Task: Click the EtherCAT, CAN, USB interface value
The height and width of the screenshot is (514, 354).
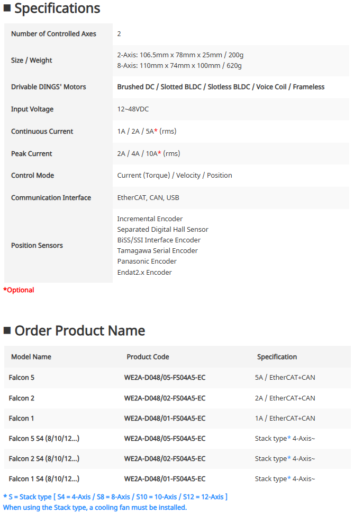Action: pyautogui.click(x=148, y=198)
